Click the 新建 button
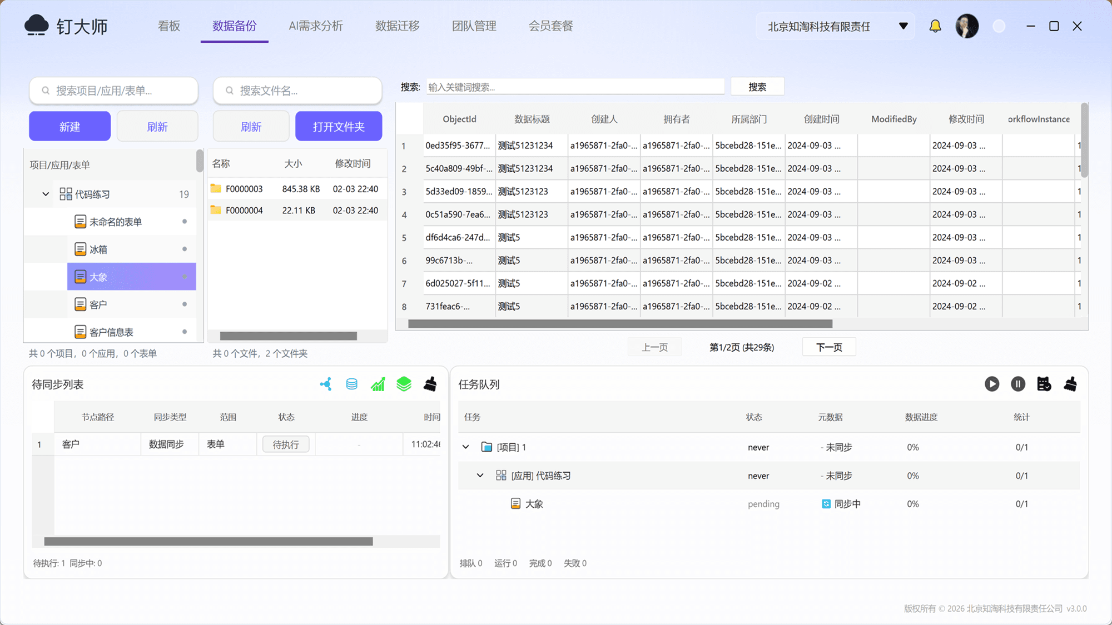 click(x=69, y=127)
